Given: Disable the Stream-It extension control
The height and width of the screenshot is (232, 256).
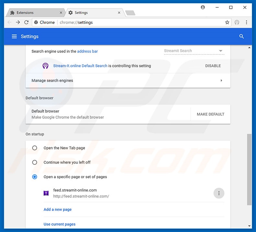Looking at the screenshot, I should (x=213, y=66).
